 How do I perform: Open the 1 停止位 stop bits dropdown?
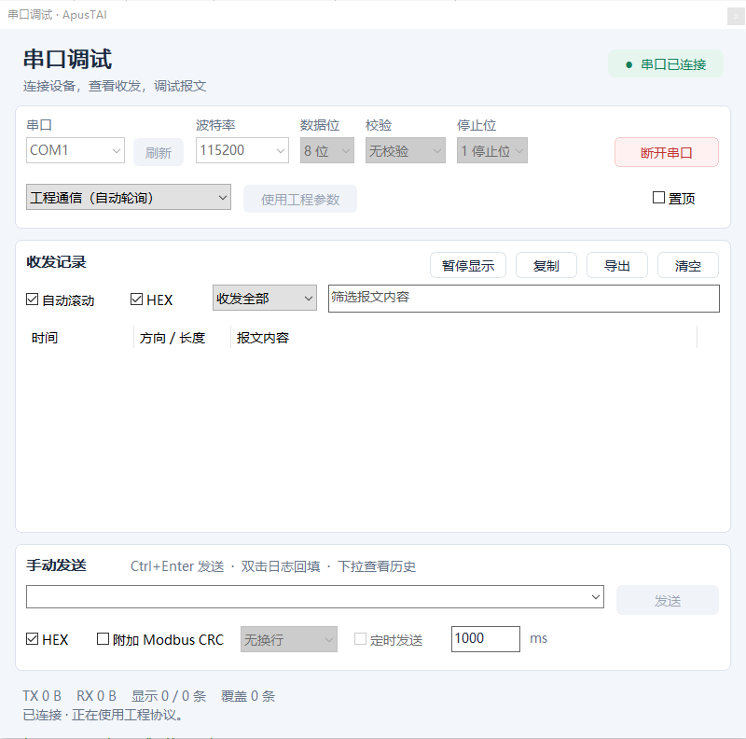[x=492, y=150]
